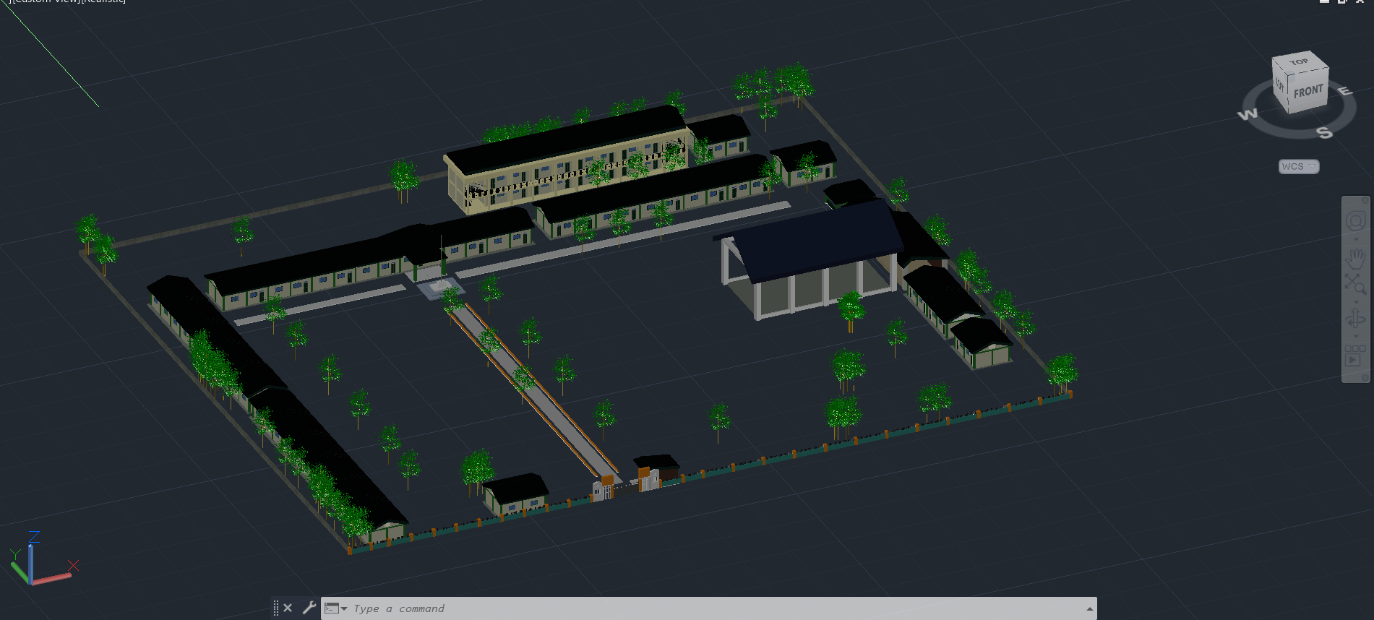Open the WCS coordinate system dropdown
This screenshot has width=1374, height=620.
point(1299,167)
